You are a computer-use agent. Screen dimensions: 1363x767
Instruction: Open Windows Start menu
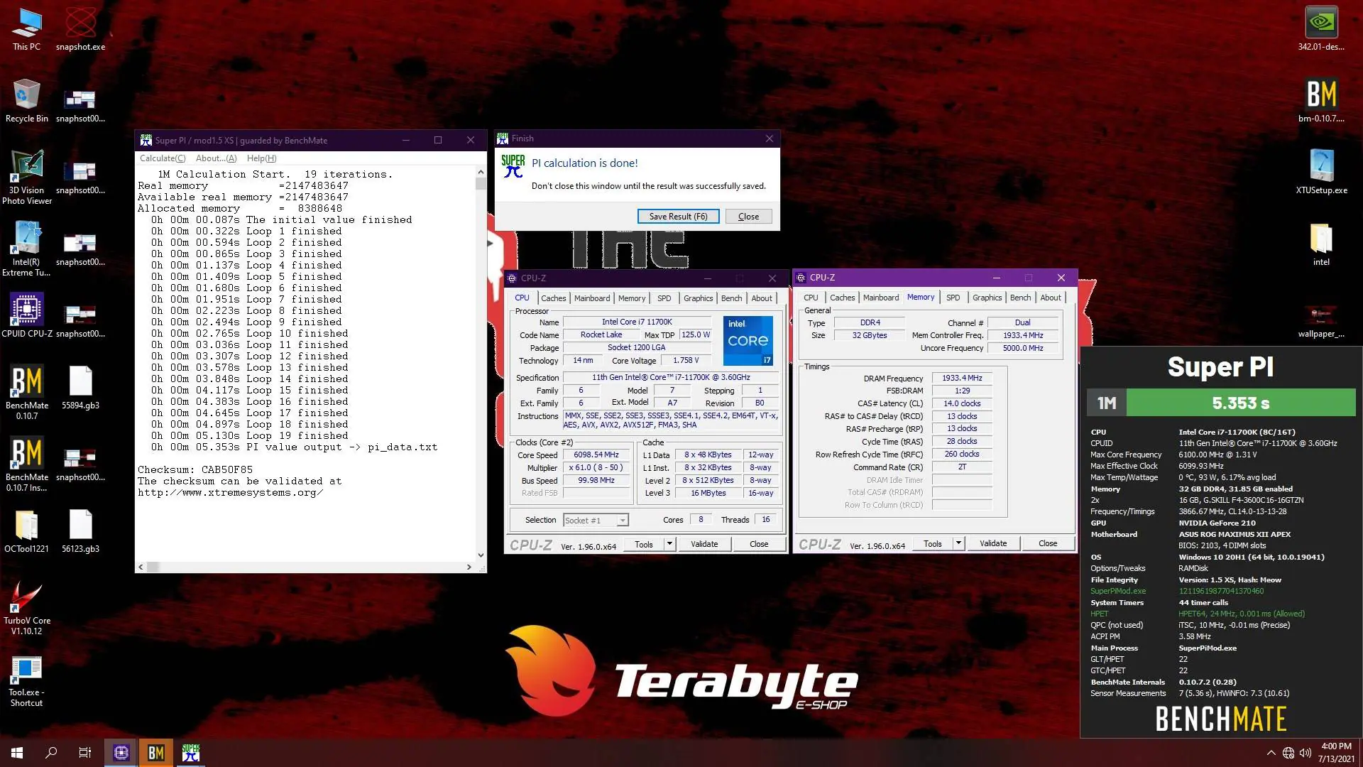click(x=17, y=753)
